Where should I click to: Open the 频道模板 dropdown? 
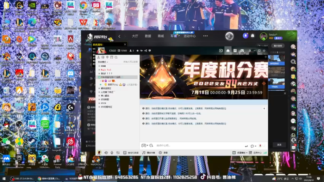[240, 153]
